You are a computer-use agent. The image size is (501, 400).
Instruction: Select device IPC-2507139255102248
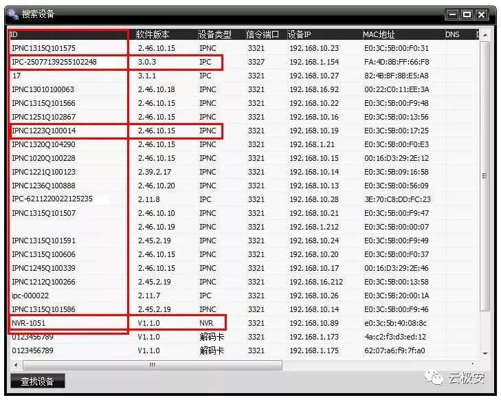(54, 62)
